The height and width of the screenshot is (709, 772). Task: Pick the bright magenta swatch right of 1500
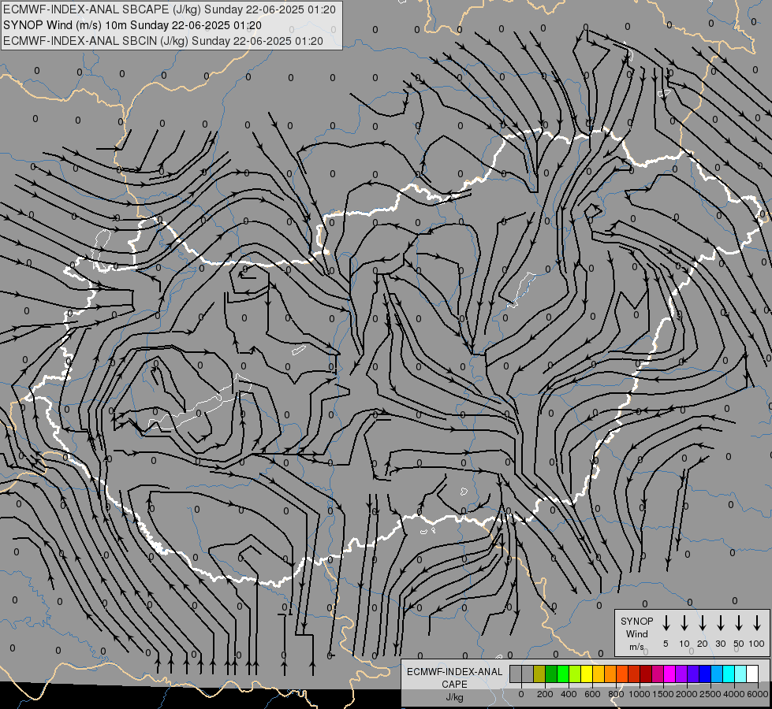[x=669, y=674]
